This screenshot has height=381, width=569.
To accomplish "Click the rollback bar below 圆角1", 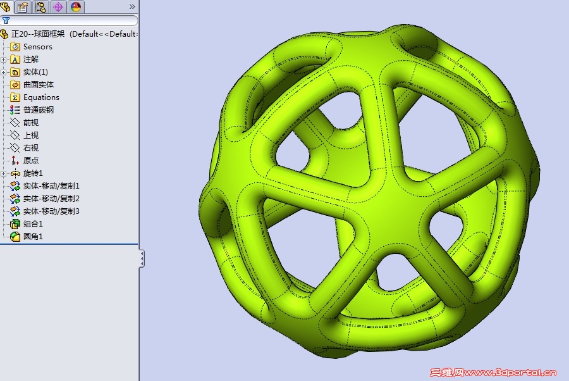I will tap(69, 244).
